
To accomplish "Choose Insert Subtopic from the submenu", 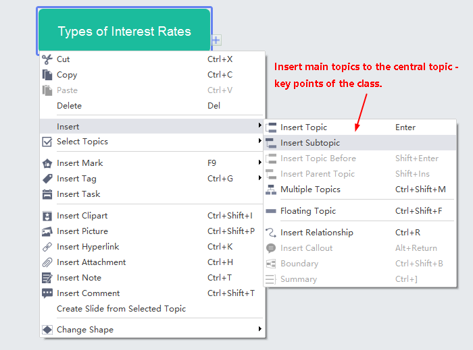I will click(x=310, y=143).
